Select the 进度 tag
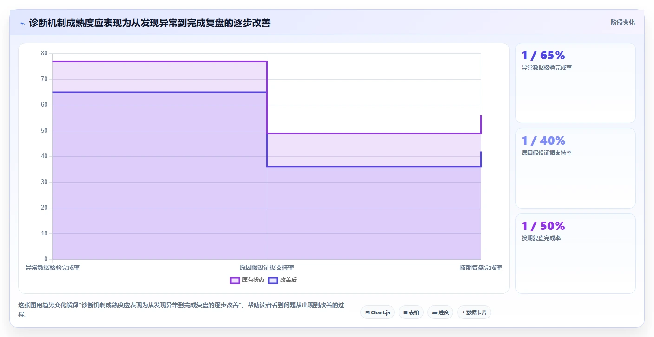This screenshot has height=337, width=654. pos(440,312)
